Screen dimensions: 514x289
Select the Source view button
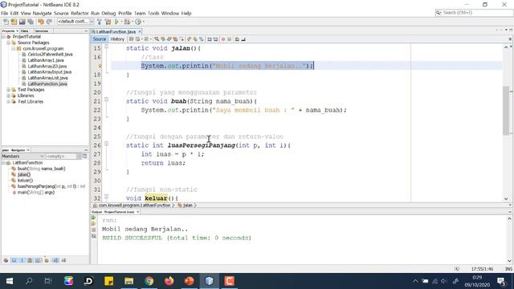[100, 39]
